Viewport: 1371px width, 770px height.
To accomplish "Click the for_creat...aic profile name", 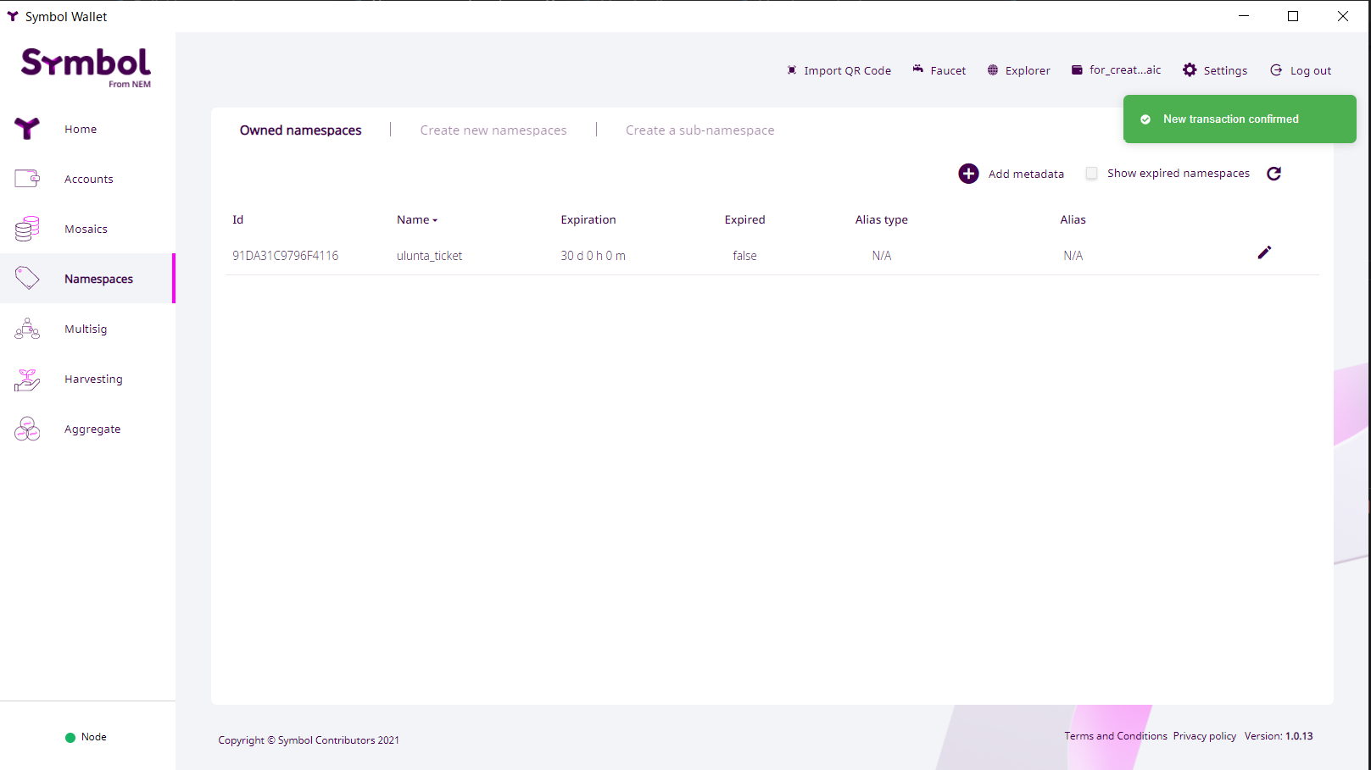I will pos(1125,69).
